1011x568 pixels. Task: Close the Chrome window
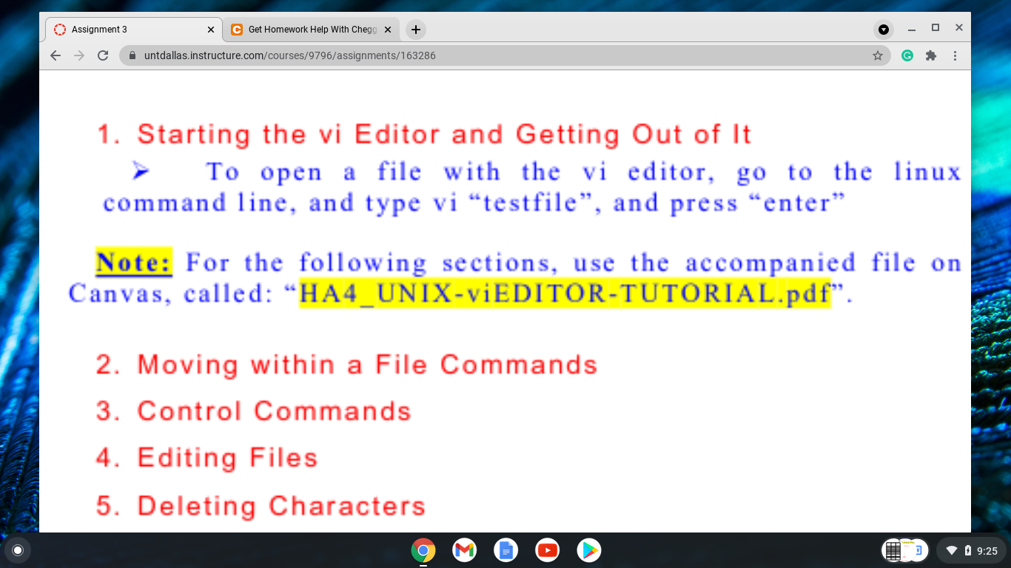coord(959,28)
